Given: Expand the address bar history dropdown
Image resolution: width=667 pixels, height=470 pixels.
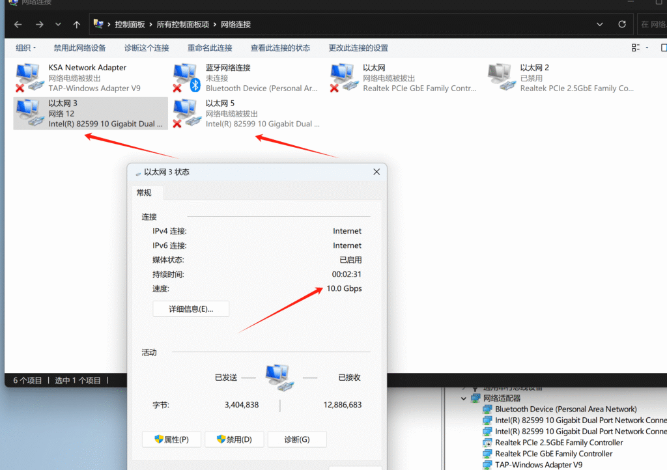Looking at the screenshot, I should pyautogui.click(x=600, y=25).
